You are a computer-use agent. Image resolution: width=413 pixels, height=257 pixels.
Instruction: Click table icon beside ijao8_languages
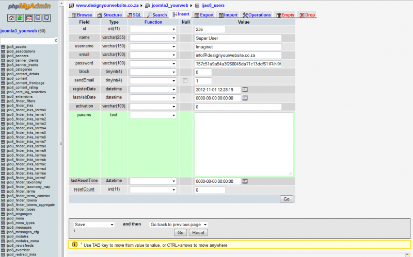click(x=3, y=214)
